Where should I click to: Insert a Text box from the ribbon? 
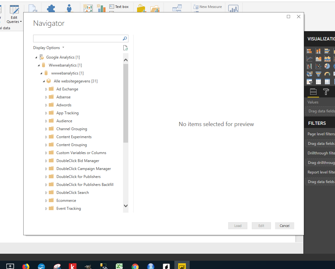tap(119, 7)
